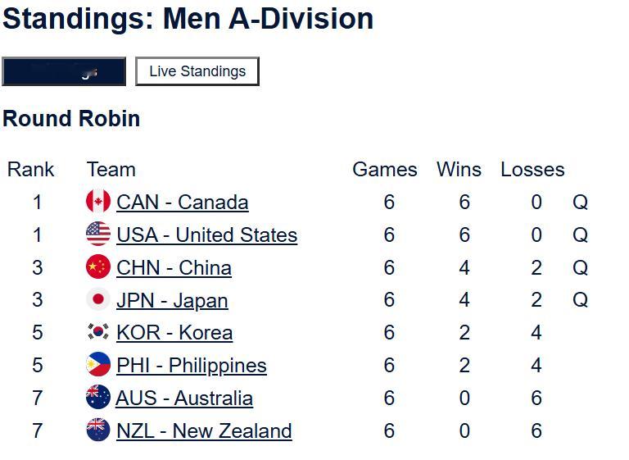Click the Australia flag icon

click(98, 399)
